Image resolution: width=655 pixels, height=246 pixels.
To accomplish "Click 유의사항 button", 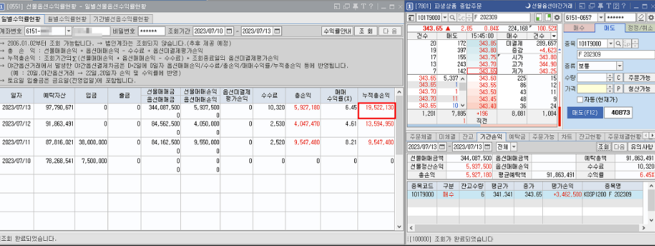I will click(641, 147).
